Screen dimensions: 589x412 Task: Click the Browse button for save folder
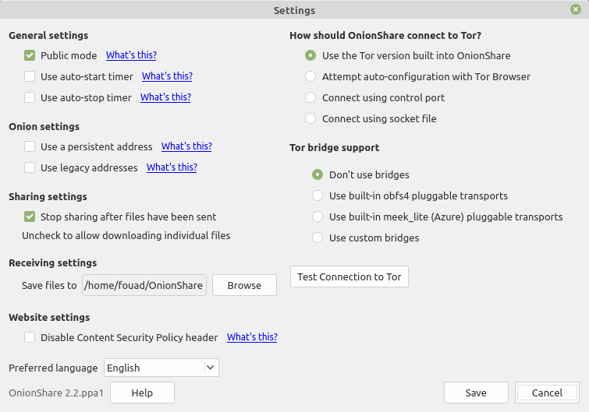[x=244, y=285]
